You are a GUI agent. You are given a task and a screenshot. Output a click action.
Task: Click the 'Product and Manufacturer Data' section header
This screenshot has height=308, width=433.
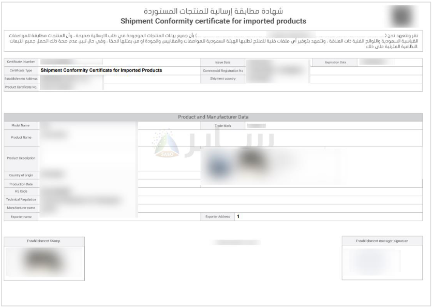click(213, 117)
